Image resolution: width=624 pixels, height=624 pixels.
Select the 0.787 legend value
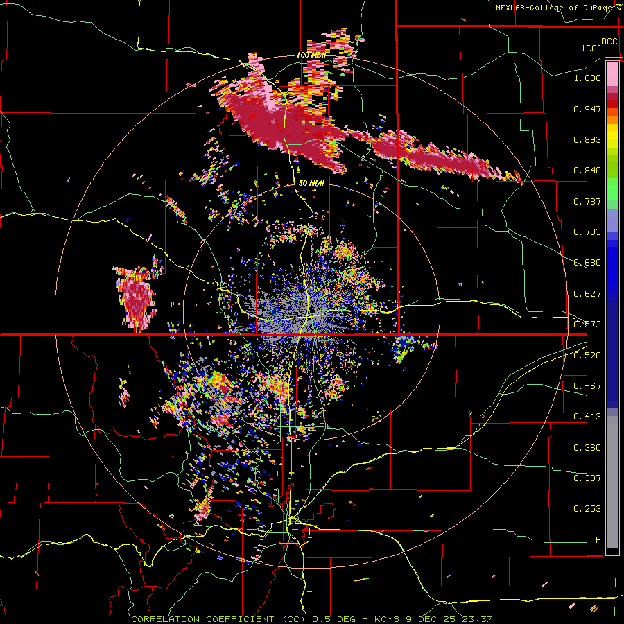coord(587,201)
